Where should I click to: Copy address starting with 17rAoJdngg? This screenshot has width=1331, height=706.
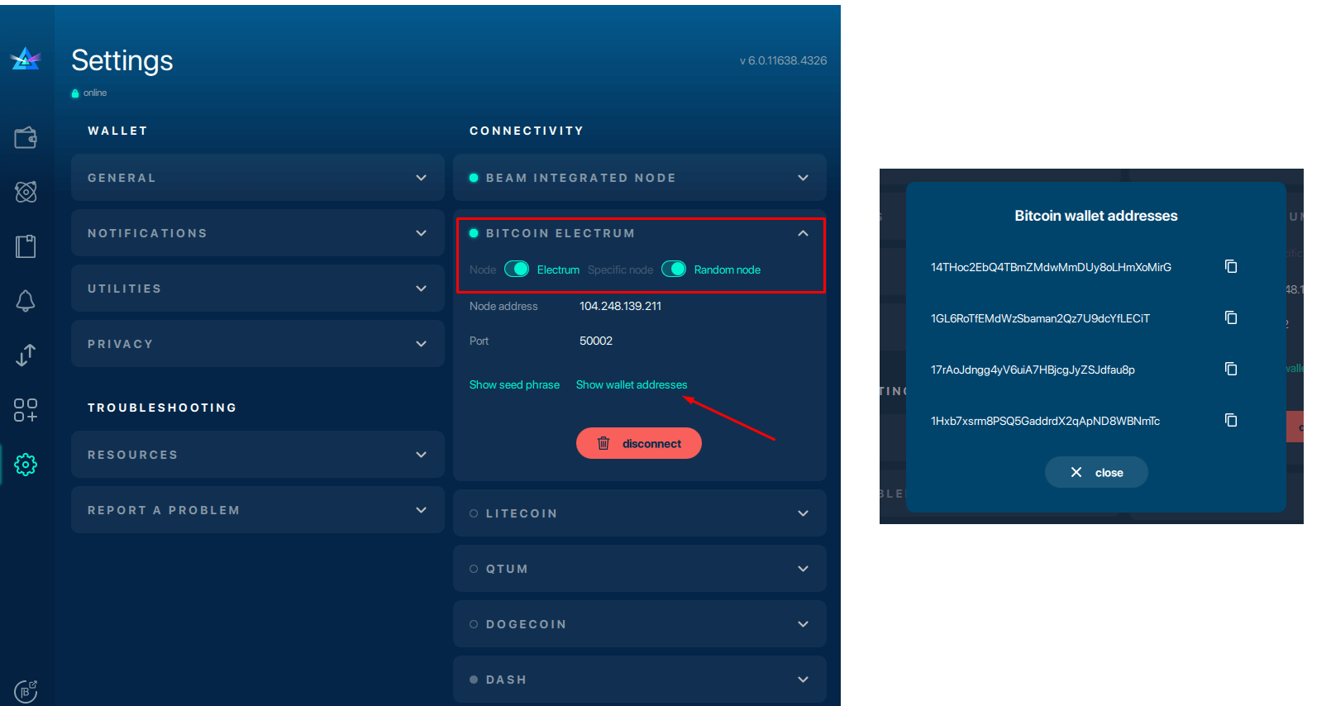click(1230, 369)
